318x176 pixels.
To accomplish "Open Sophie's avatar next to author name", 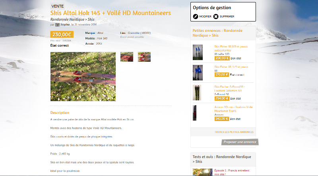I will click(57, 25).
